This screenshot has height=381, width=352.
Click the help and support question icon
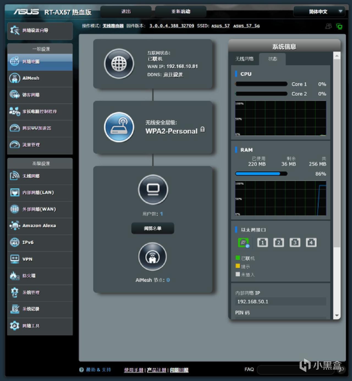point(81,370)
